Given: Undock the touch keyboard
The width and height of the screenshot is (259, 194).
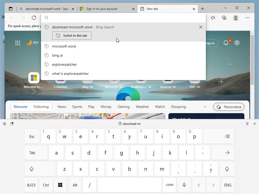Looking at the screenshot, I should [x=247, y=124].
